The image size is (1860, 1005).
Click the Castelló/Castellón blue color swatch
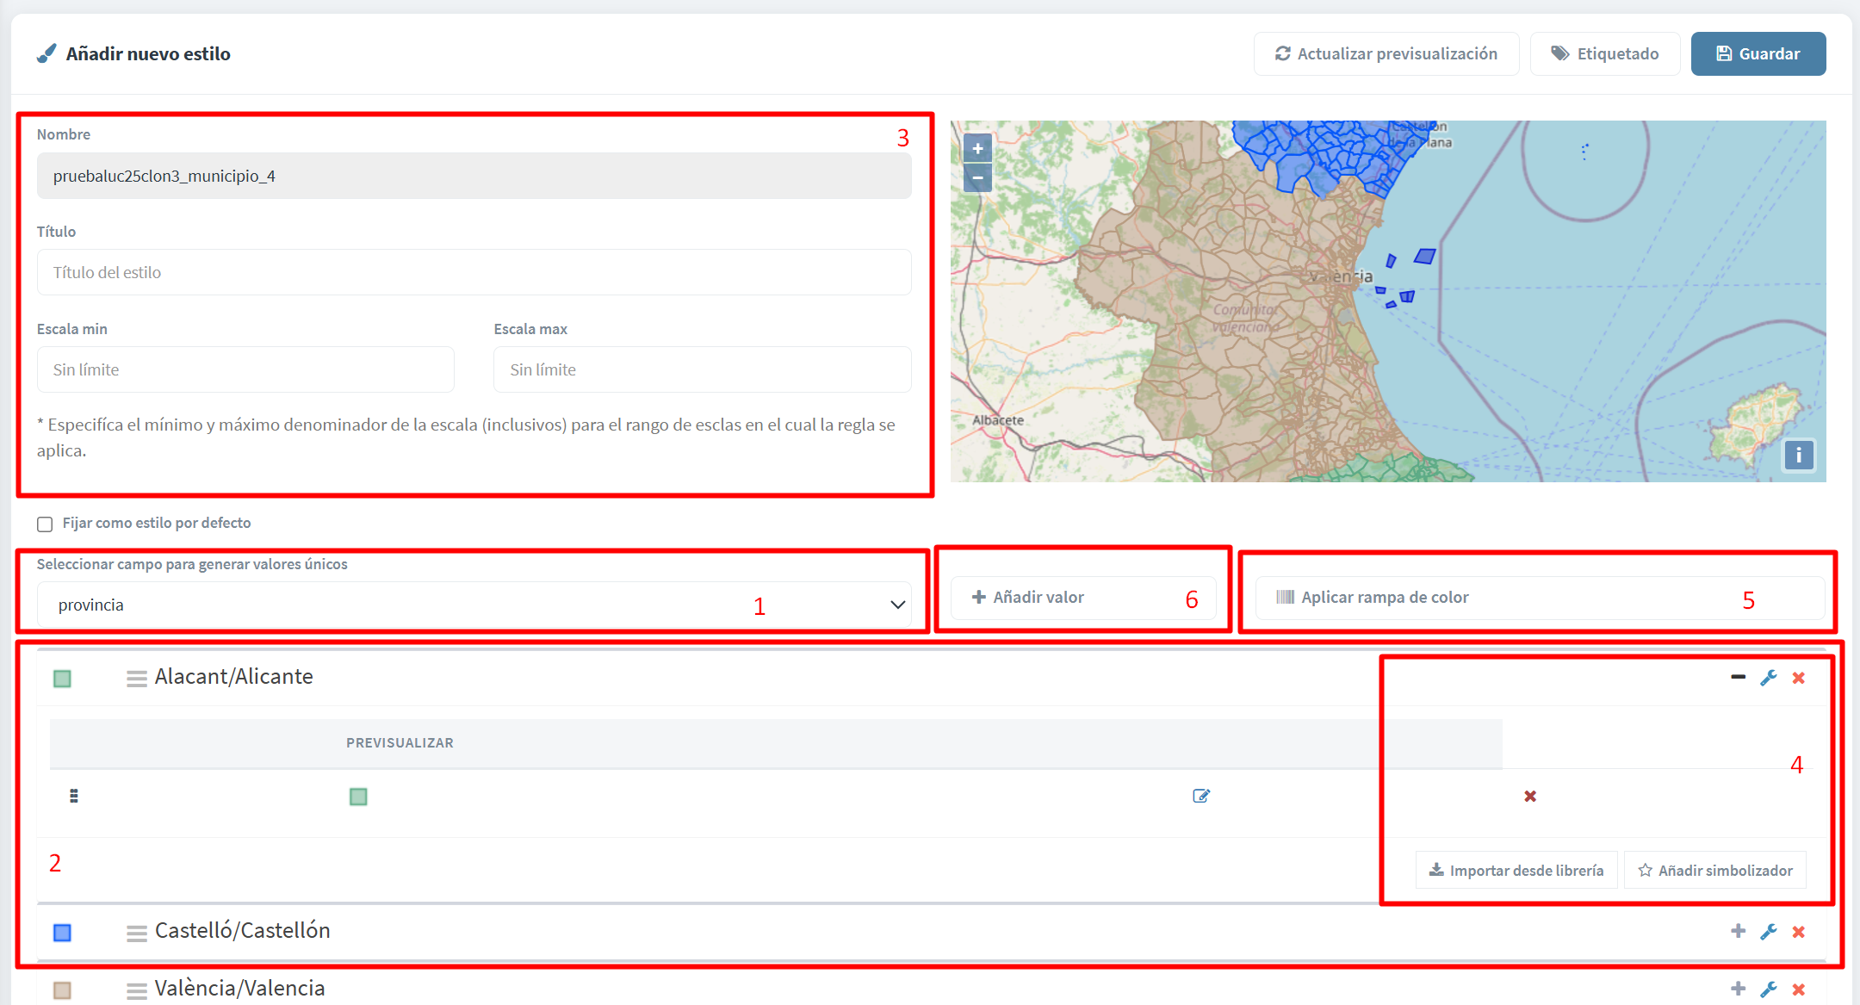pyautogui.click(x=62, y=933)
